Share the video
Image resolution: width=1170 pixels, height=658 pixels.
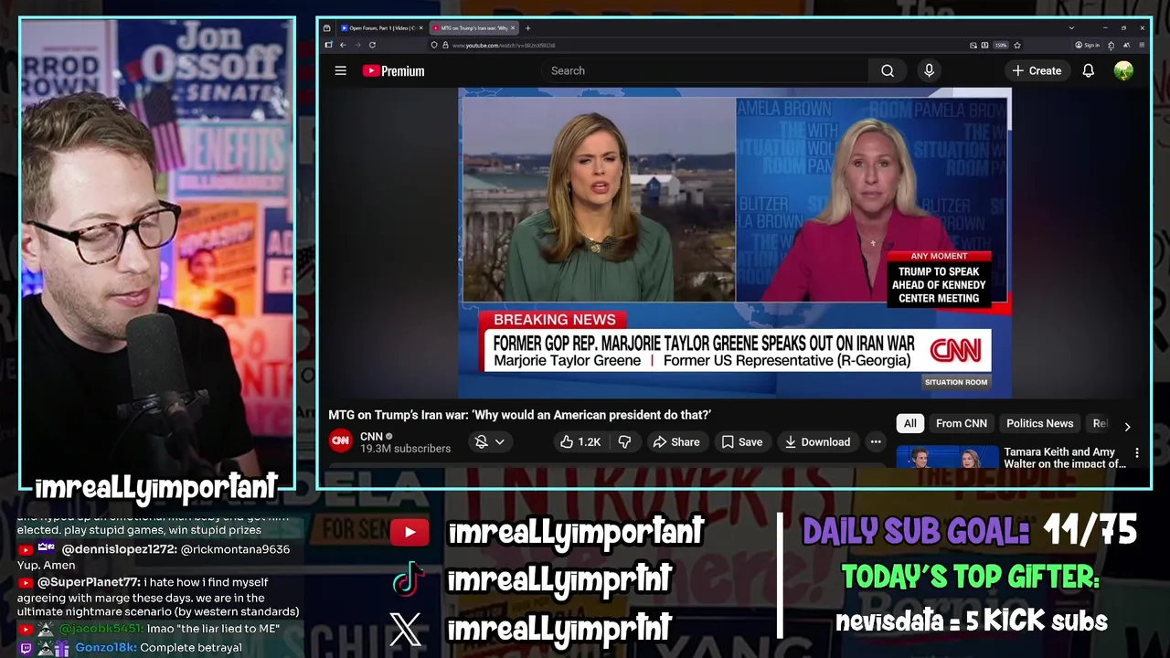click(x=675, y=441)
